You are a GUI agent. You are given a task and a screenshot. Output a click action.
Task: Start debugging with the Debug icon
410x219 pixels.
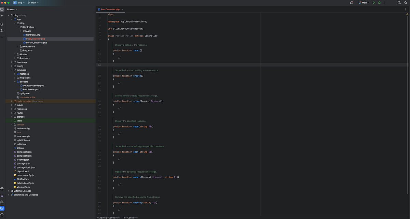[379, 3]
